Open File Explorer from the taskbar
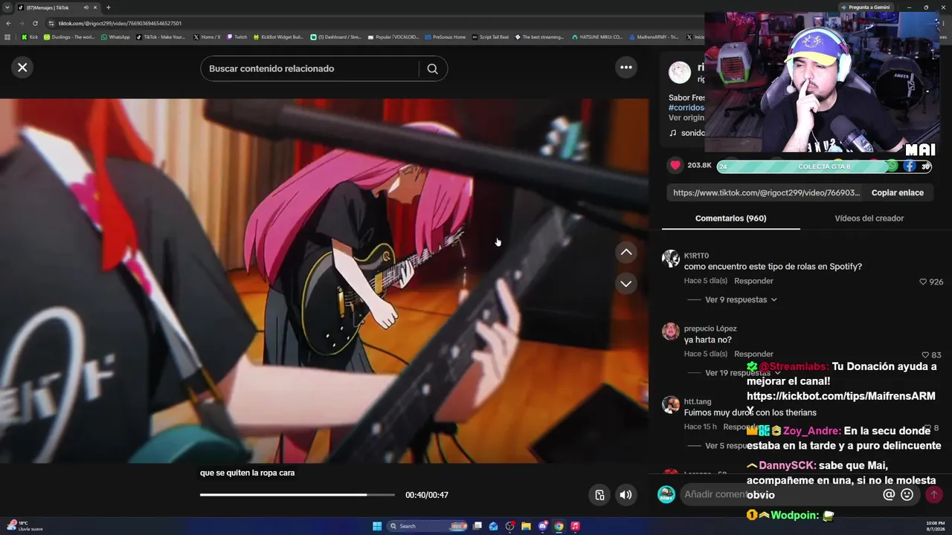The width and height of the screenshot is (952, 535). 526,526
